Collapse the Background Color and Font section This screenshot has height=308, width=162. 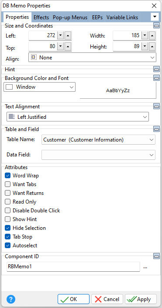pos(156,78)
